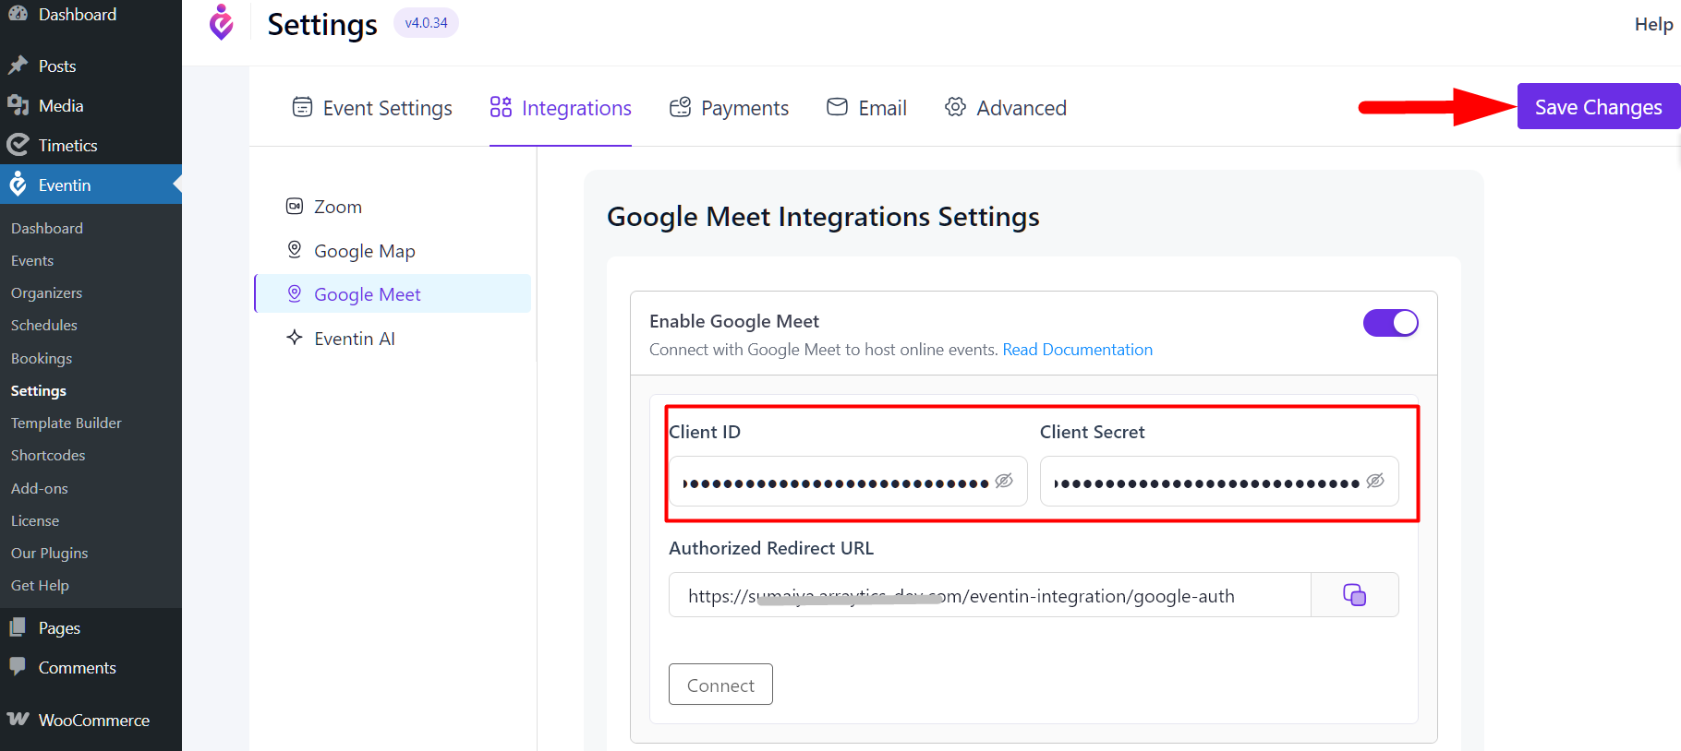Click the Help link in header
1681x751 pixels.
(1653, 24)
